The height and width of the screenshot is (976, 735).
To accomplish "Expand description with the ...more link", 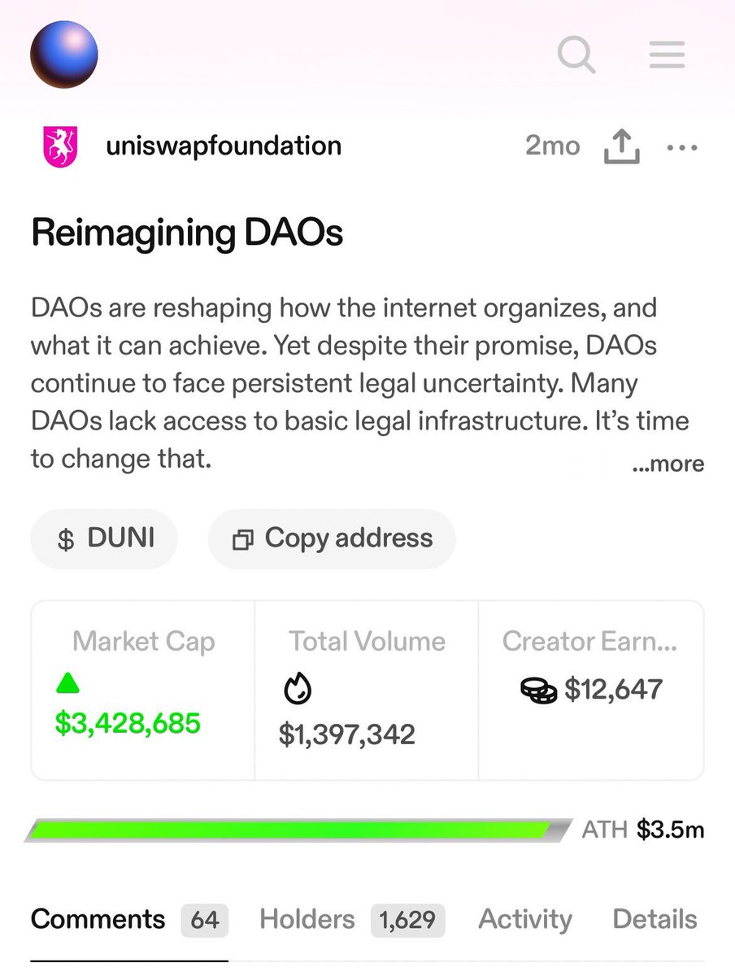I will pyautogui.click(x=668, y=464).
